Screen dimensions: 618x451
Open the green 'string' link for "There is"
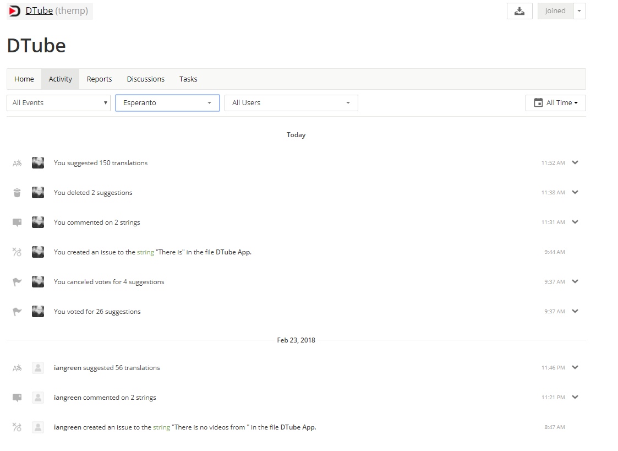[145, 252]
